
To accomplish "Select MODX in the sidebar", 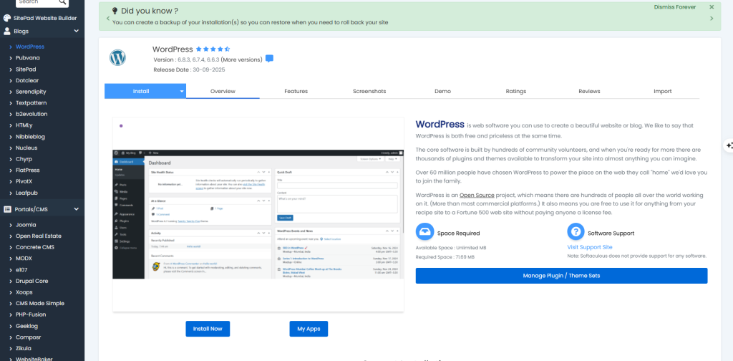I will tap(24, 259).
